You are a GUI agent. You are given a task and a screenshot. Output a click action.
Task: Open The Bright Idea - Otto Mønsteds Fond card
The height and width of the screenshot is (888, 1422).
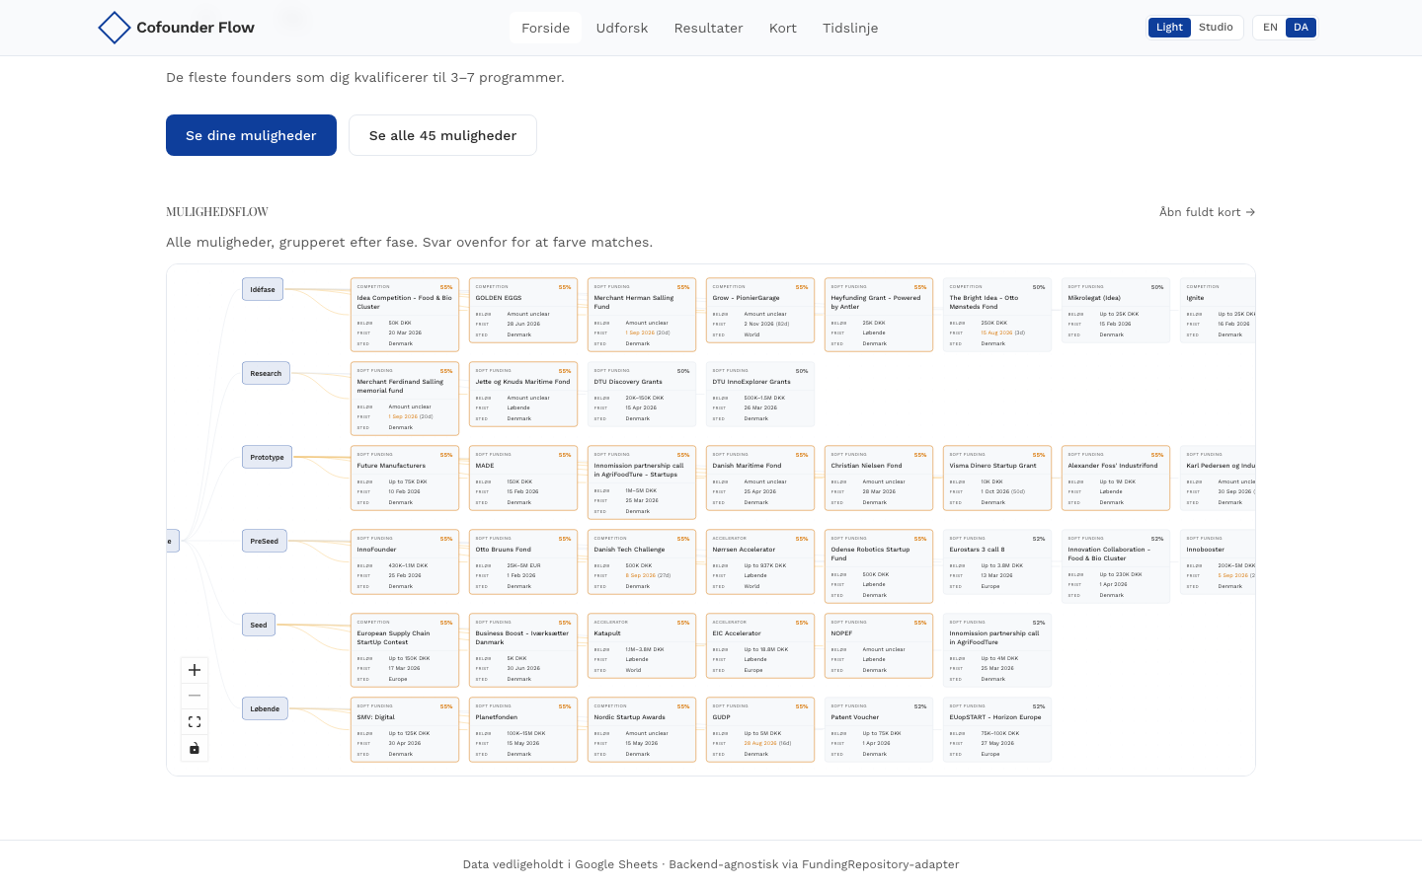997,315
